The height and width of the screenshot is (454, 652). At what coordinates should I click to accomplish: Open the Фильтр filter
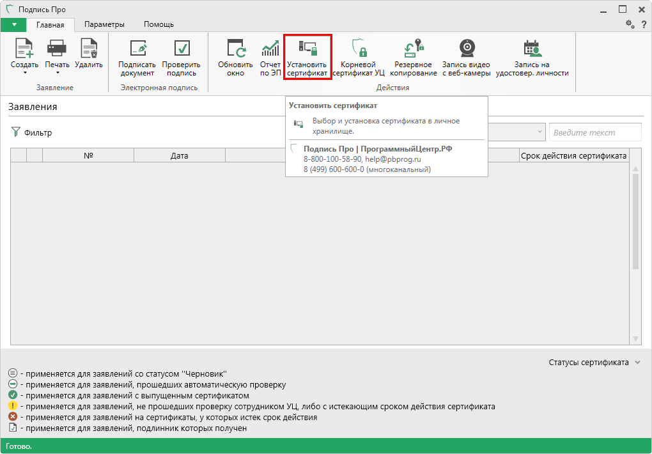[32, 133]
